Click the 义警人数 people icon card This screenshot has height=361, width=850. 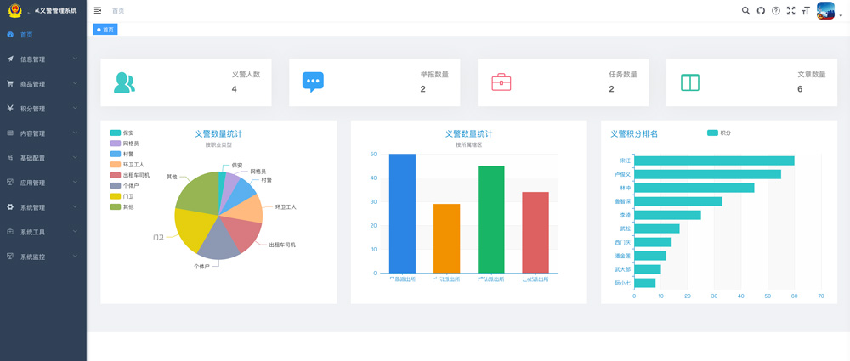pos(124,82)
